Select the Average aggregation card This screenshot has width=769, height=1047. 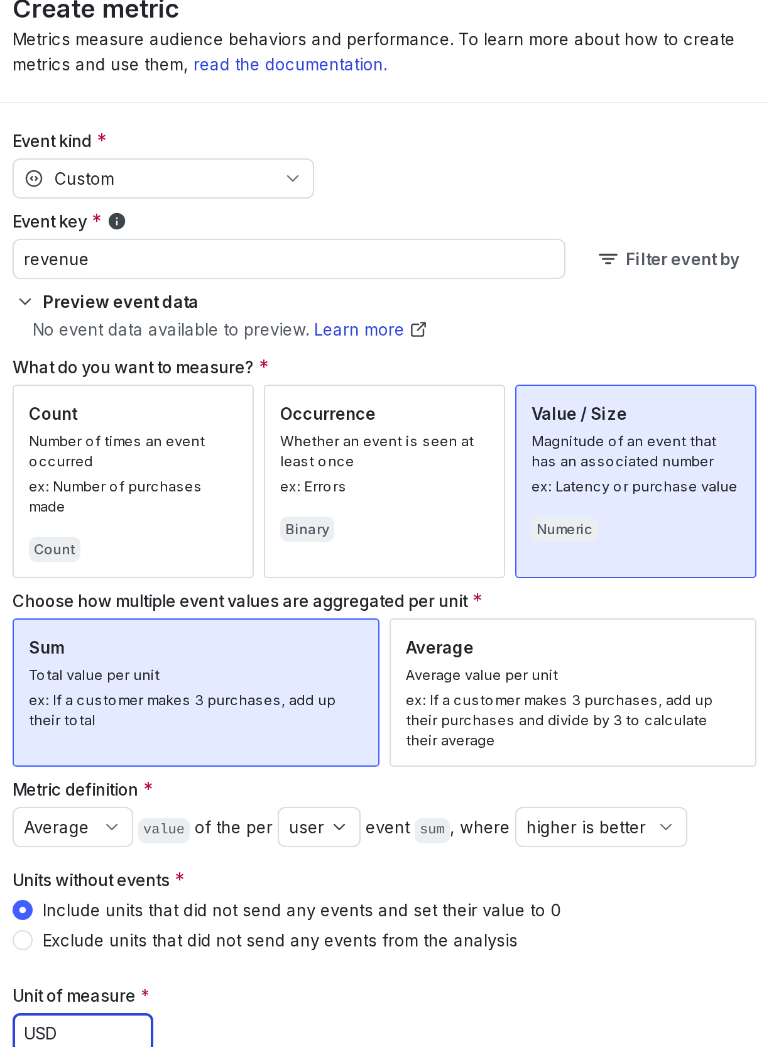click(572, 692)
